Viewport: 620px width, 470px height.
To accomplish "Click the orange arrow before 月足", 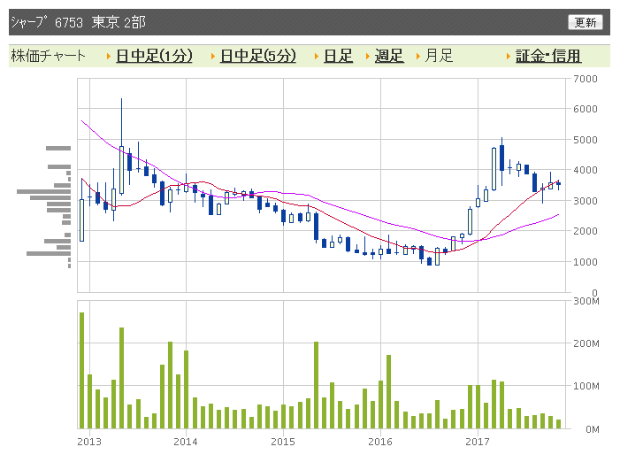I will 417,56.
